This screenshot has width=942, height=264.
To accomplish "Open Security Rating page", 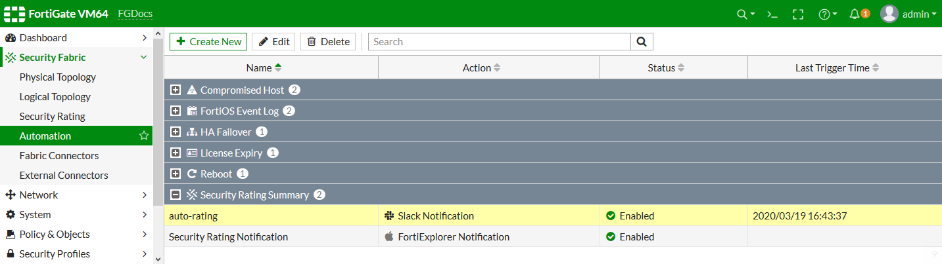I will coord(53,117).
